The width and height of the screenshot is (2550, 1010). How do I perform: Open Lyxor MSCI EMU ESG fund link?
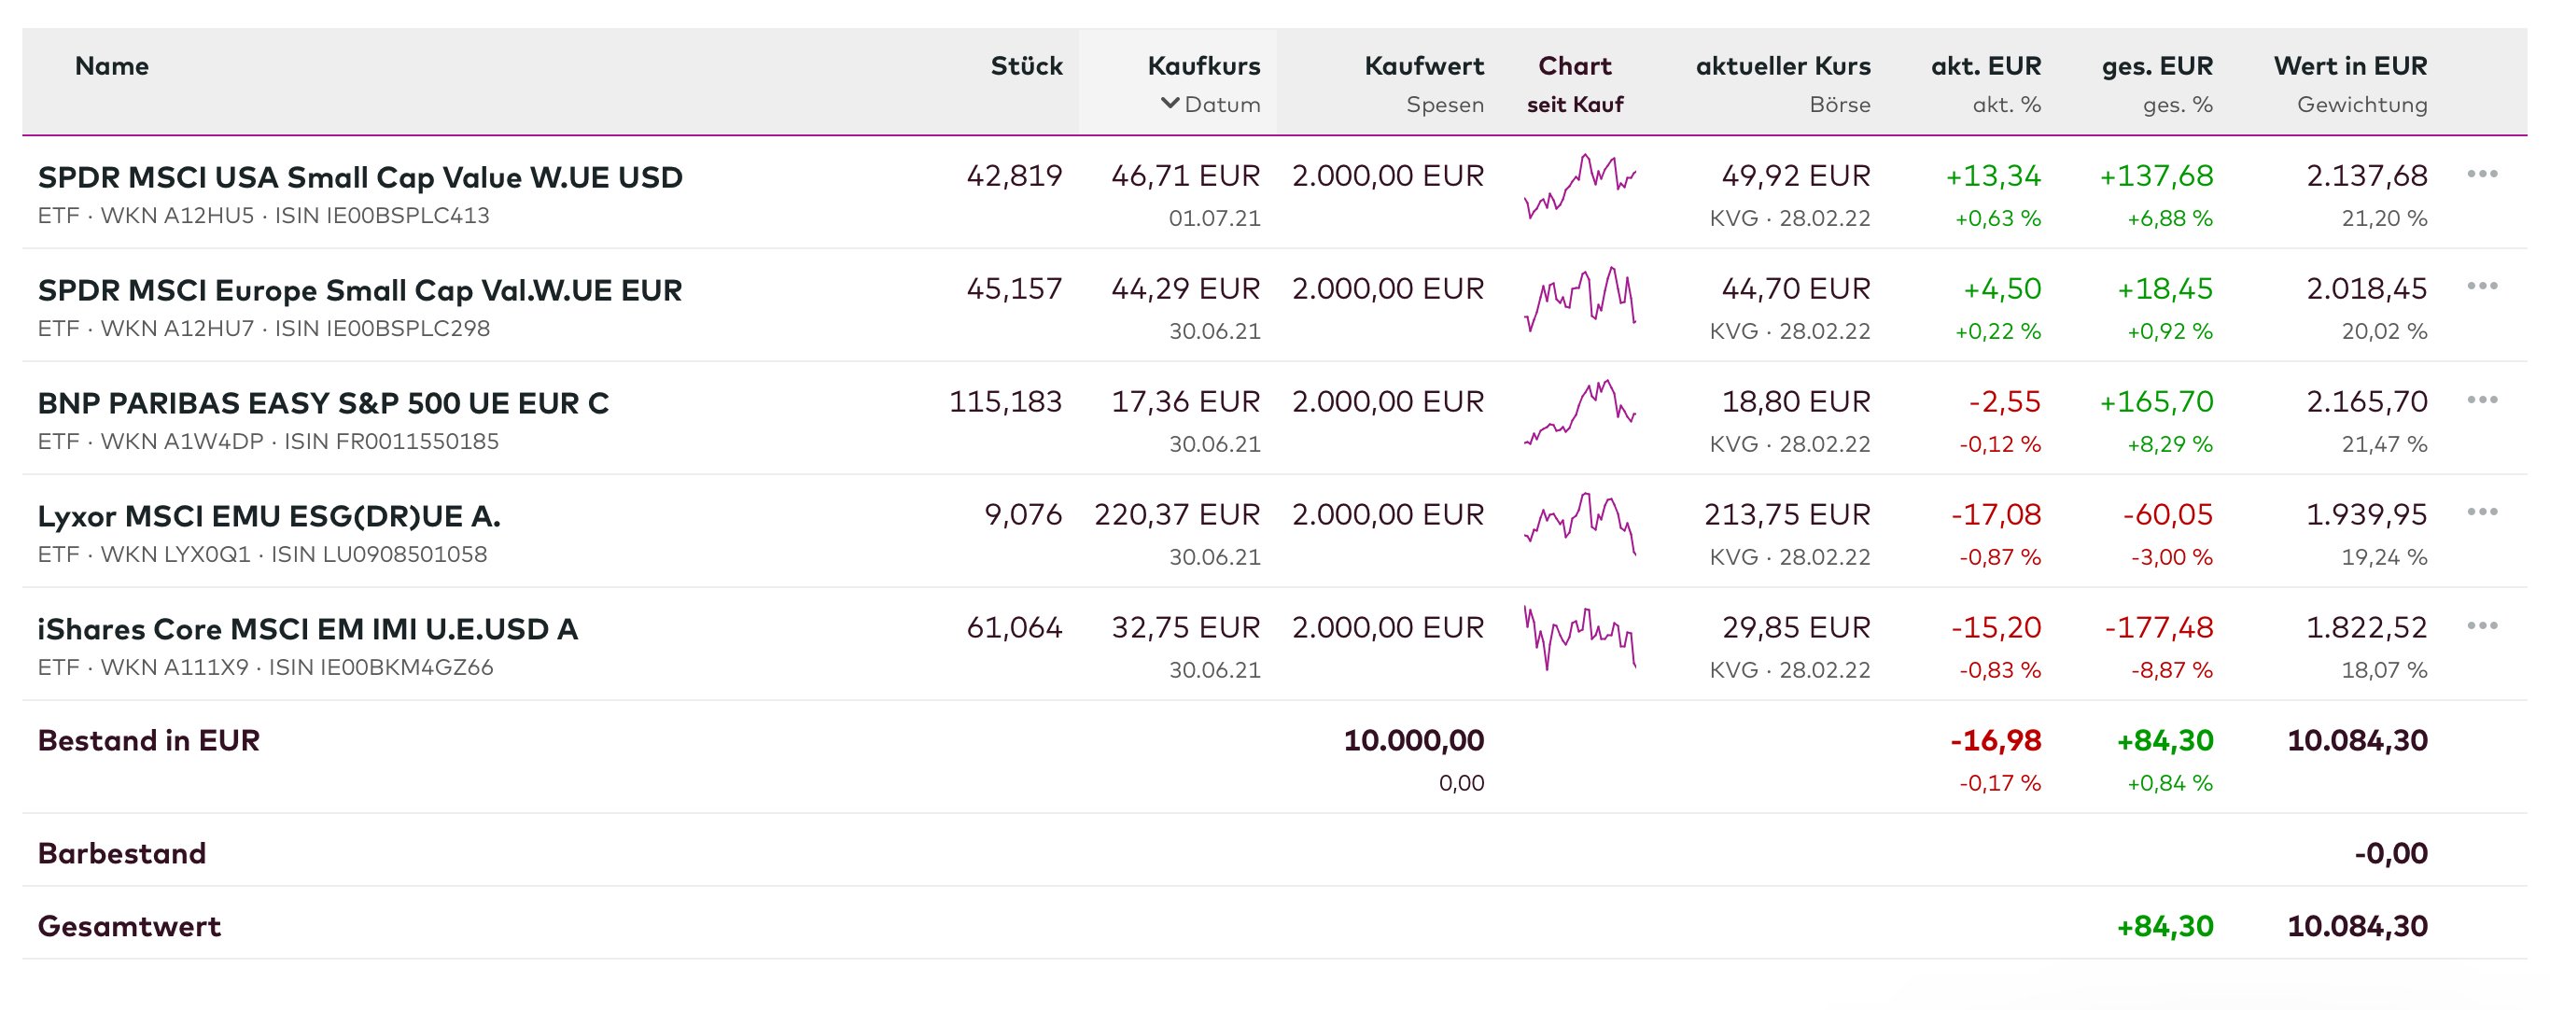click(x=268, y=516)
